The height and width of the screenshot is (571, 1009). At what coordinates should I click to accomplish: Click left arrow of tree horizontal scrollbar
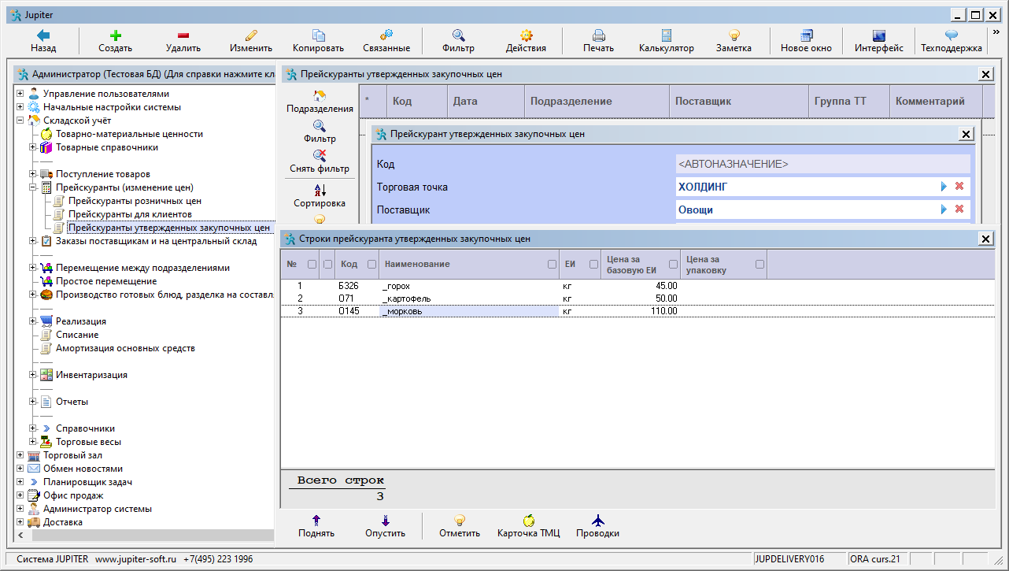[x=20, y=536]
